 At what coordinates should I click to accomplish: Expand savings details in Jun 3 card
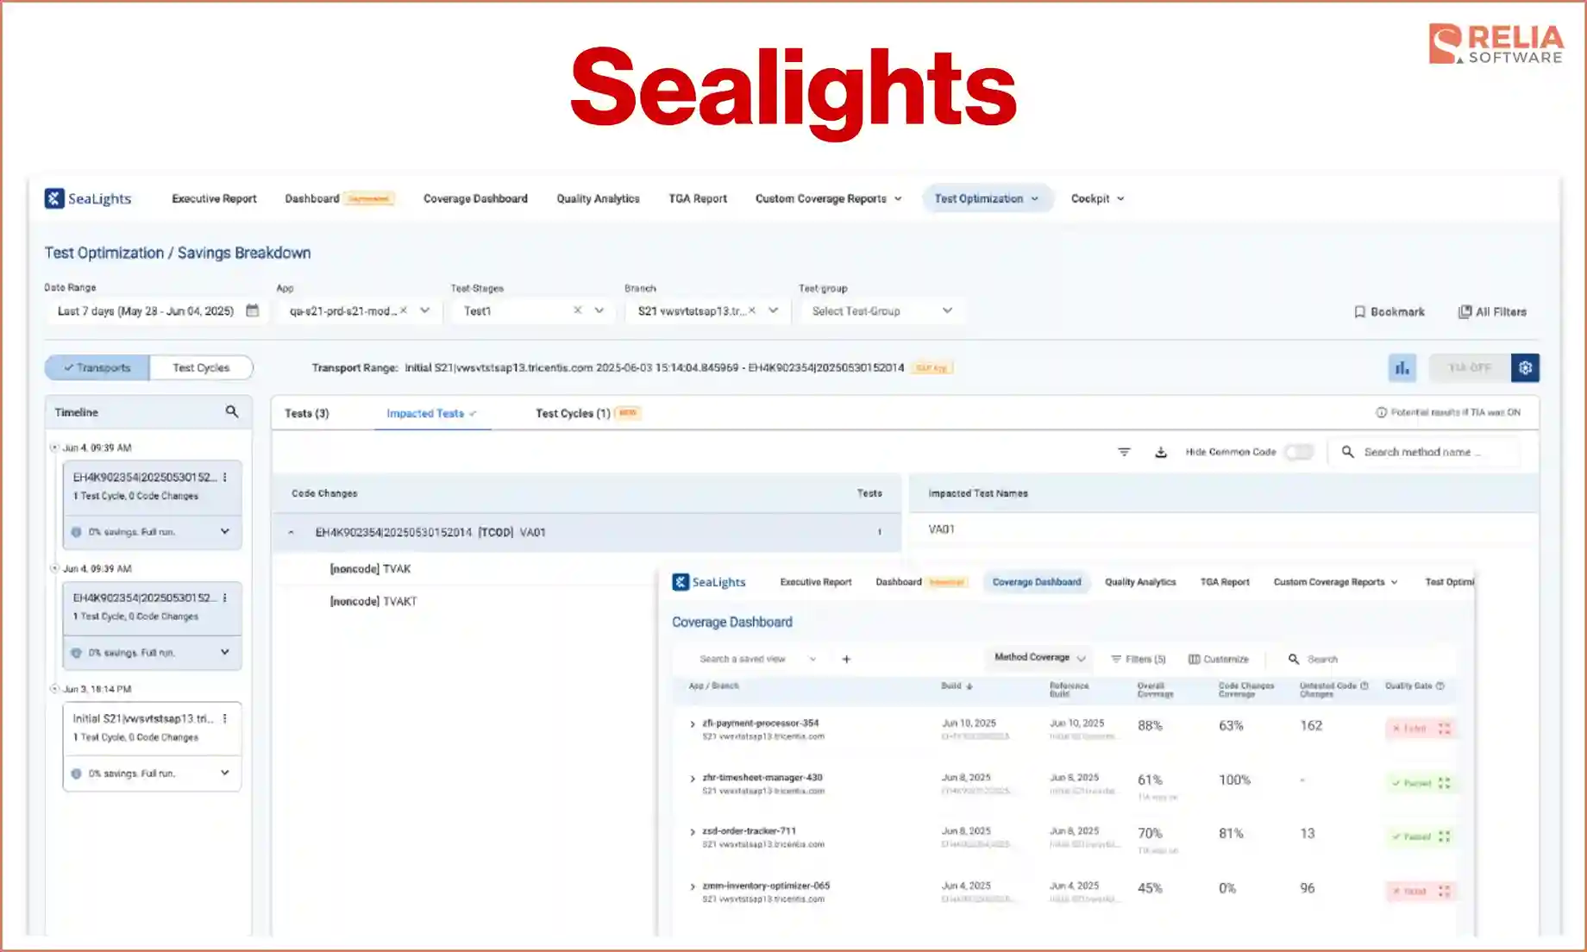coord(225,773)
